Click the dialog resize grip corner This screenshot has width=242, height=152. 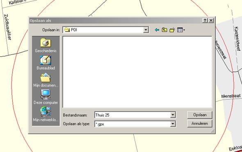(x=213, y=131)
